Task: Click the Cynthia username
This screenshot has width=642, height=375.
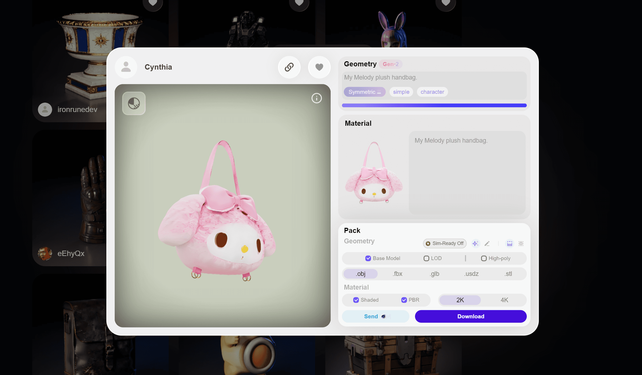Action: 158,67
